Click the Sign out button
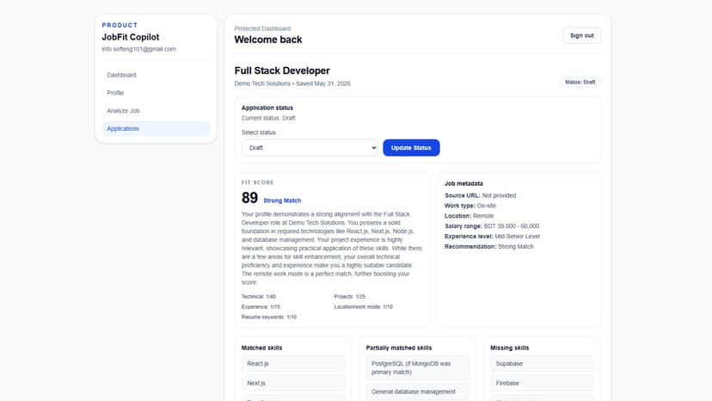 point(581,35)
